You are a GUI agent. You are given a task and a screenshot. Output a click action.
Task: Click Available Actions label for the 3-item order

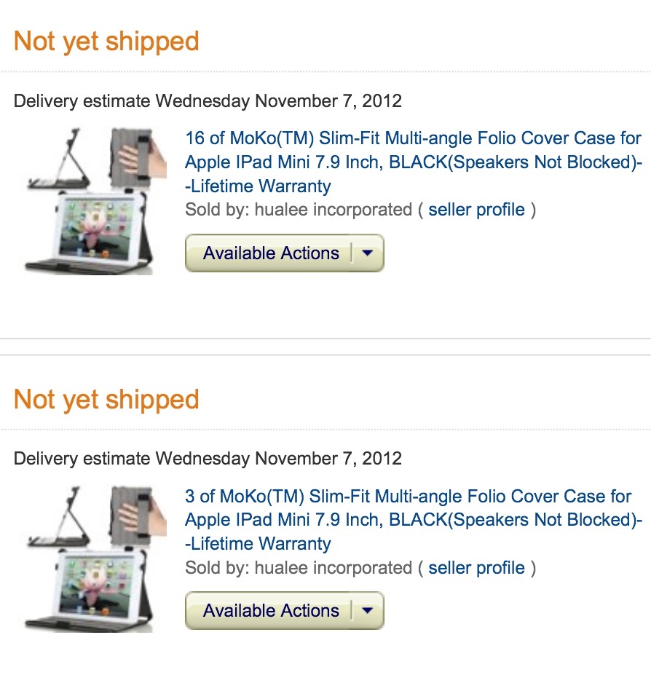click(271, 611)
